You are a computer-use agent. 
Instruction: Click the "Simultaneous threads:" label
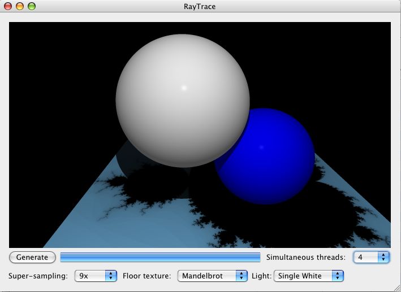[x=305, y=258]
